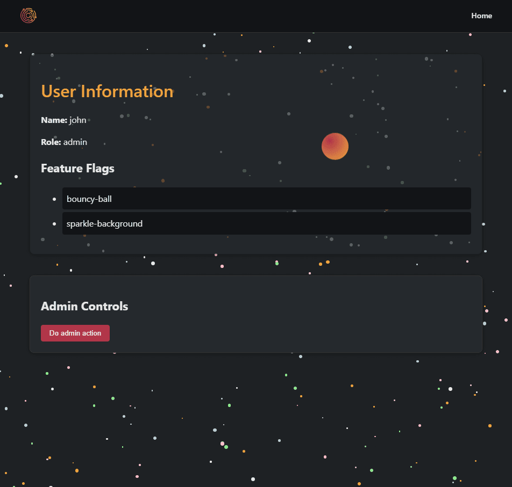Open the Home navigation link
Image resolution: width=512 pixels, height=487 pixels.
pos(481,16)
